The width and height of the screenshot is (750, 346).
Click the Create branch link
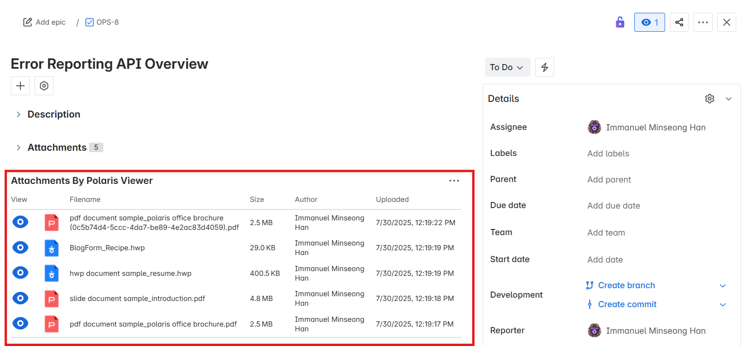[626, 285]
